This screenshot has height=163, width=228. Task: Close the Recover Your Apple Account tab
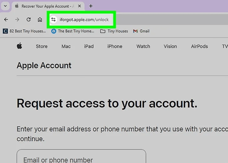point(79,6)
